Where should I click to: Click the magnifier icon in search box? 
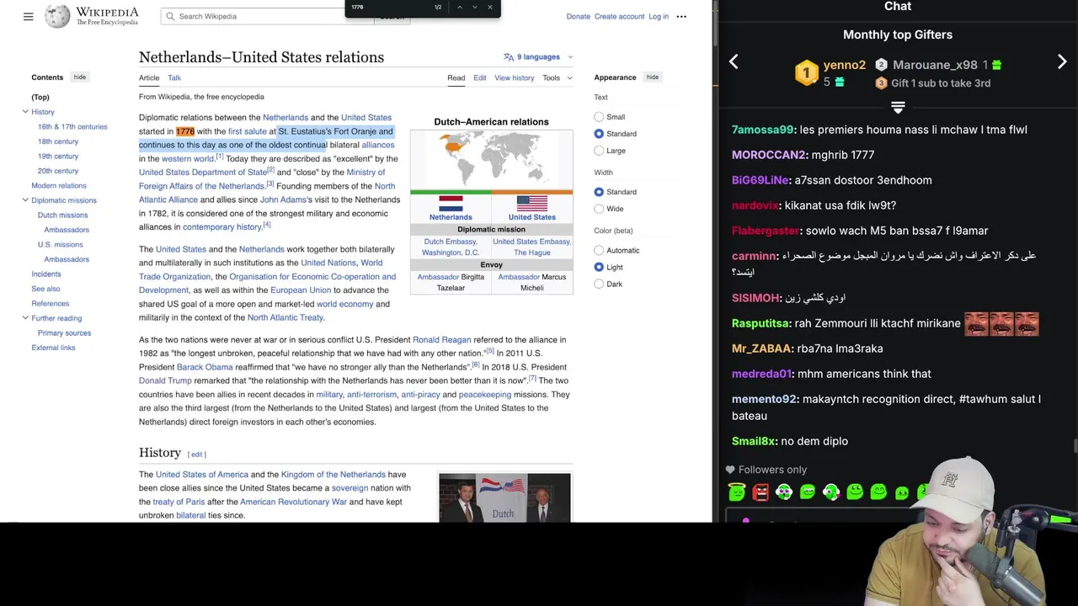click(x=170, y=16)
